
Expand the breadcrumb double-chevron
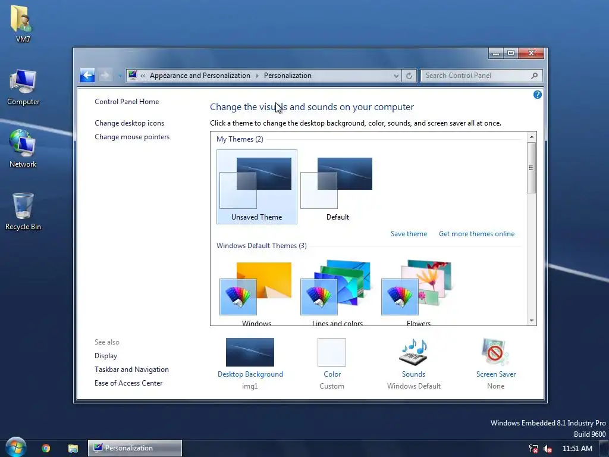click(143, 76)
